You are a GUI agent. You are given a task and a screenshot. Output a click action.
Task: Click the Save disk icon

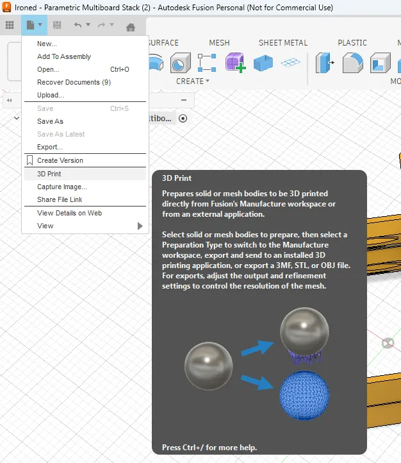tap(57, 25)
